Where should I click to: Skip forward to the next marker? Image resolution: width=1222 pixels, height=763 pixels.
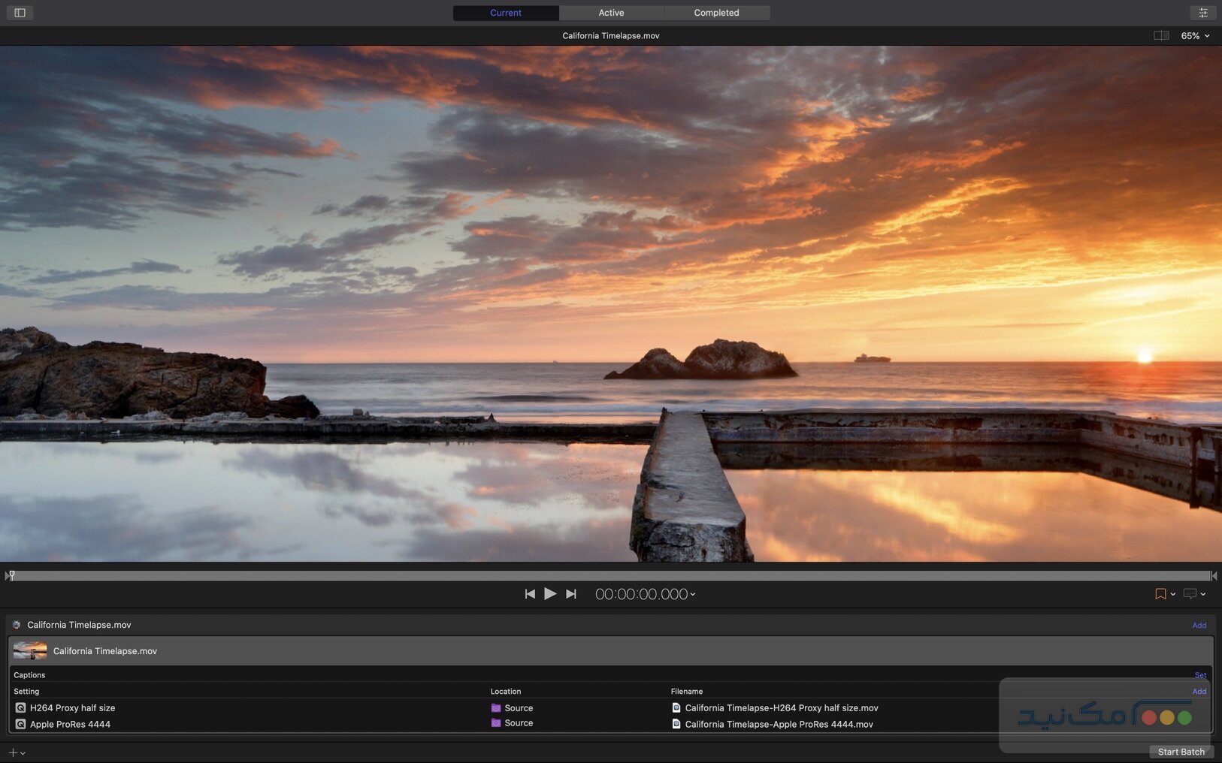point(571,594)
